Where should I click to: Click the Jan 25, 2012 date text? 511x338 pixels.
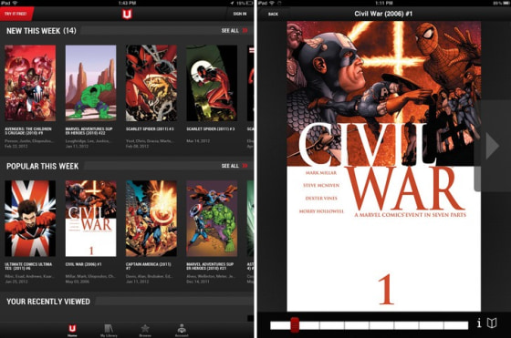(16, 282)
